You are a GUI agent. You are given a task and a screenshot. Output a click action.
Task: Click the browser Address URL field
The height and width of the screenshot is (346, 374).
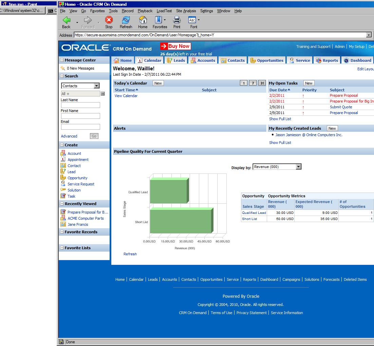[x=220, y=35]
